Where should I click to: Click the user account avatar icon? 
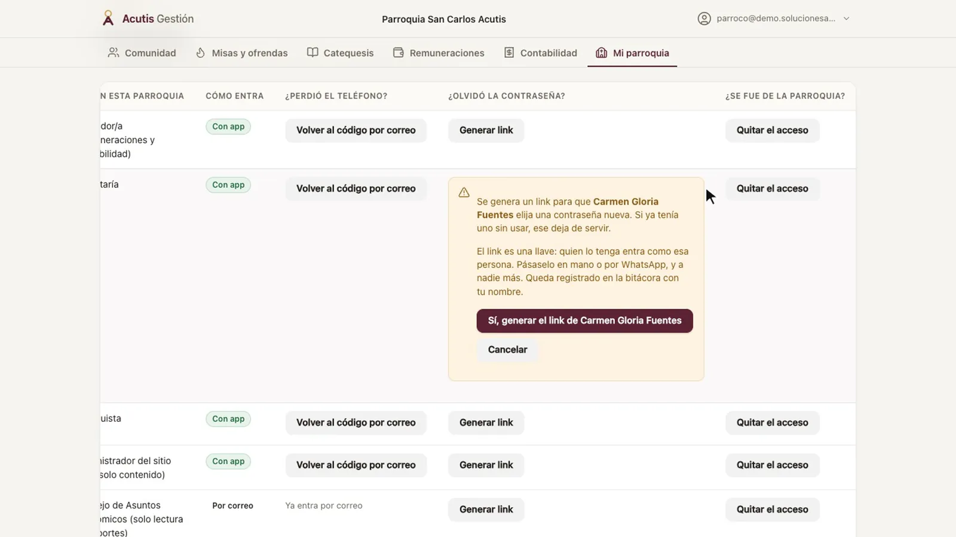(x=704, y=18)
